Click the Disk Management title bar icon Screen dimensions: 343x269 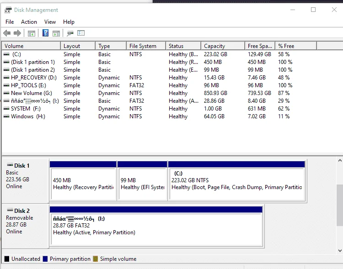[x=8, y=10]
